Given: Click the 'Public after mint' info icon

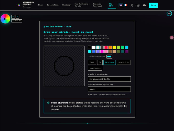Looking at the screenshot, I should (x=48, y=103).
